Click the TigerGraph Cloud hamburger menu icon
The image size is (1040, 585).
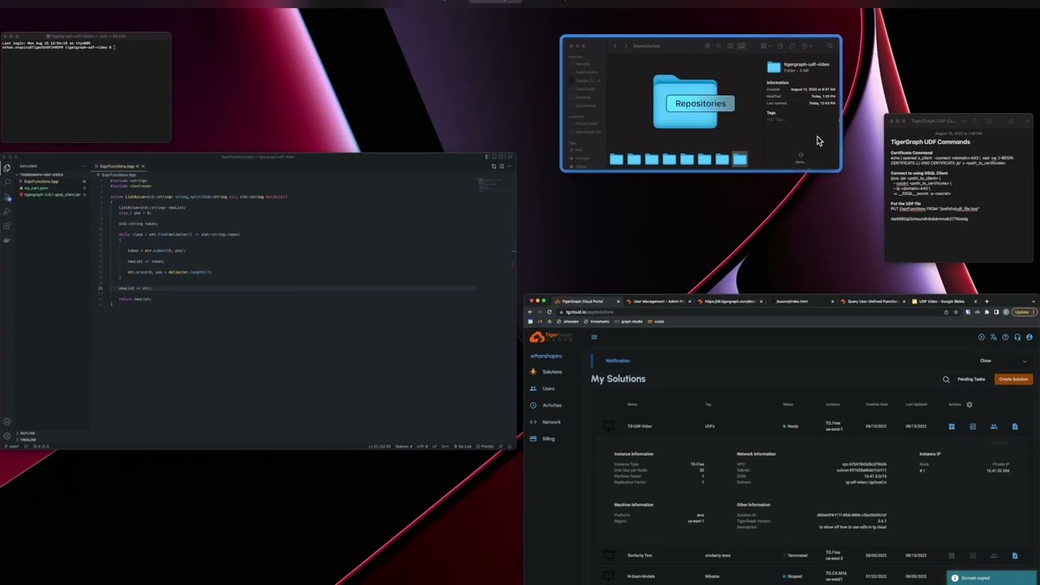[594, 337]
